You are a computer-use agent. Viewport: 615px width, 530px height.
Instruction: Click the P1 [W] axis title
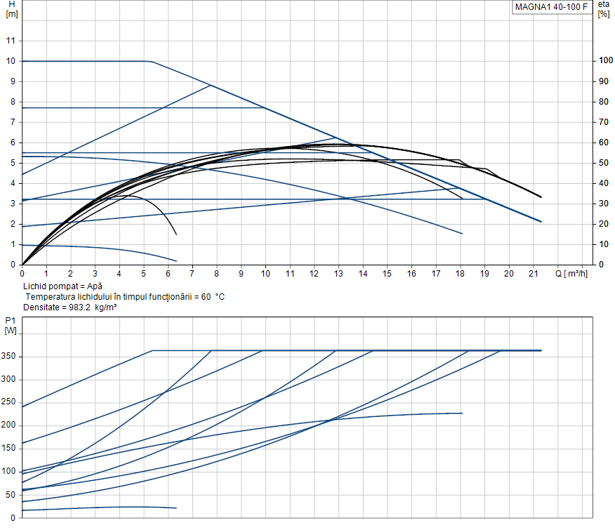coord(11,325)
